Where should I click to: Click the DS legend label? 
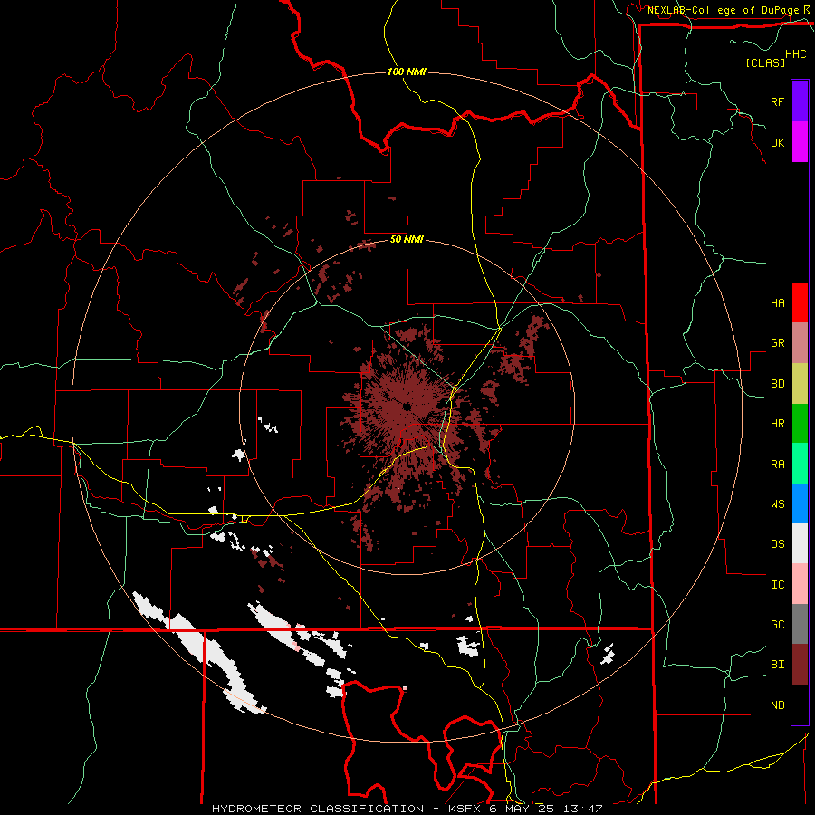[777, 544]
